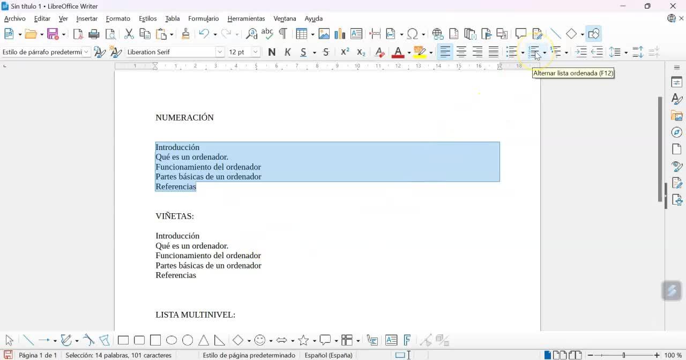Copy selection using the copy icon
This screenshot has width=686, height=360.
click(x=145, y=34)
